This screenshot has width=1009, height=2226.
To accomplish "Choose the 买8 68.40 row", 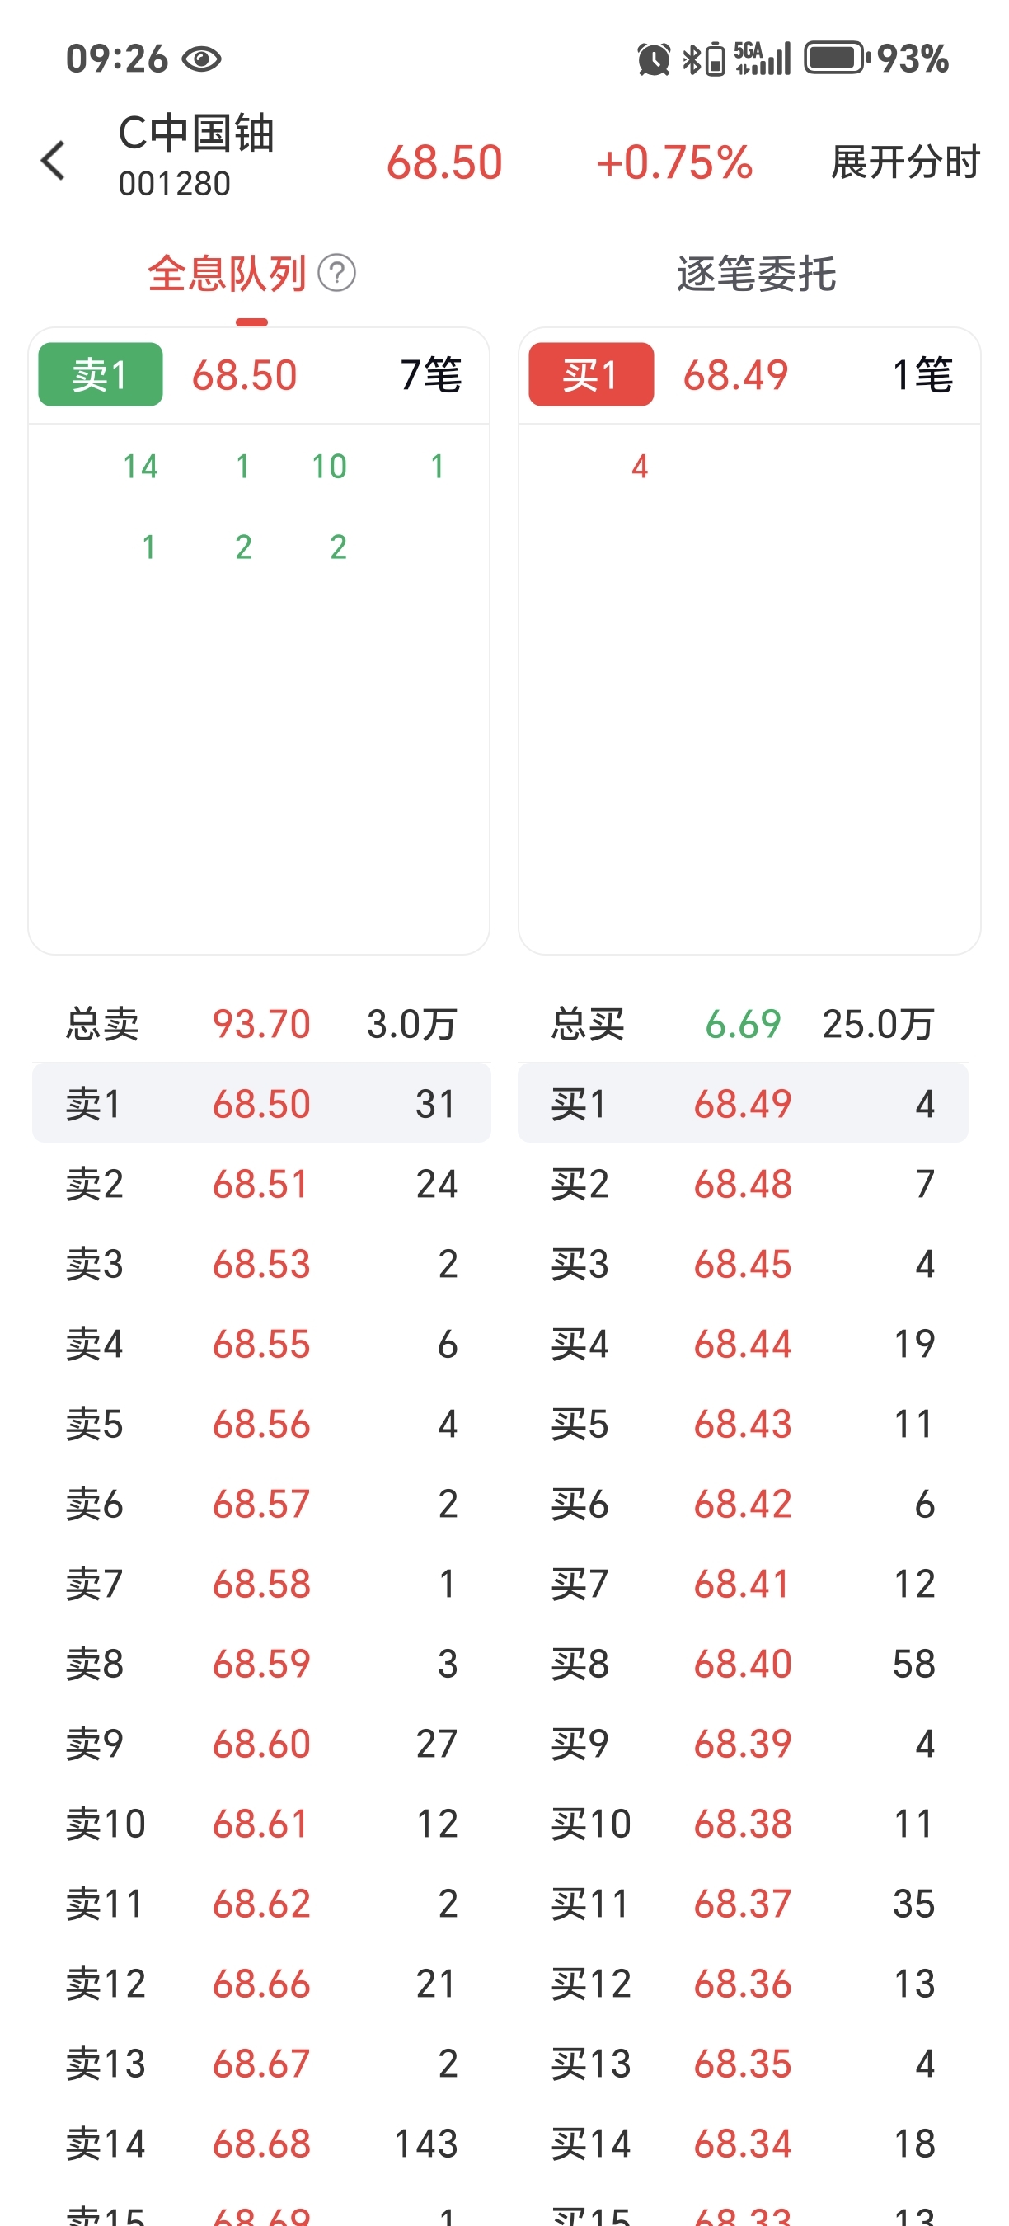I will click(x=743, y=1664).
